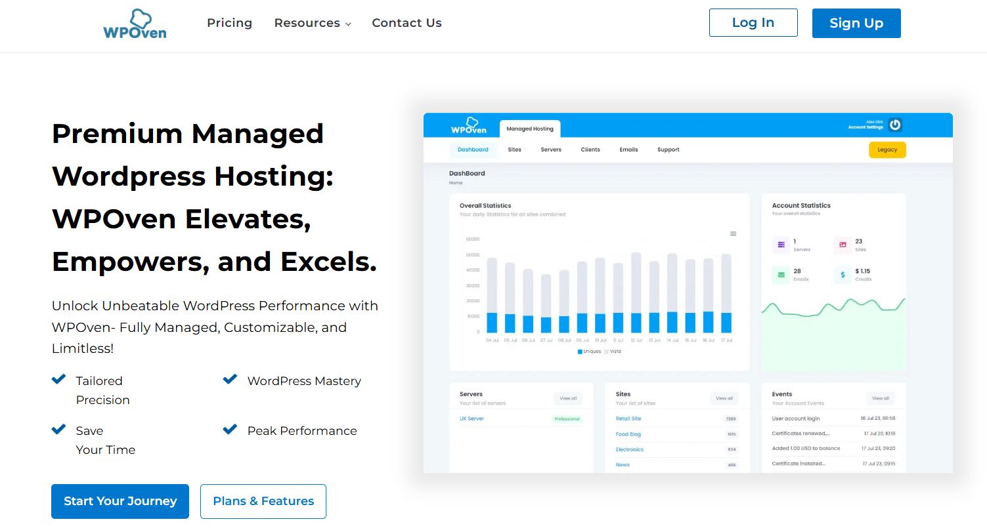Click the 12 Jul bar in chart
The width and height of the screenshot is (987, 530).
tap(636, 293)
